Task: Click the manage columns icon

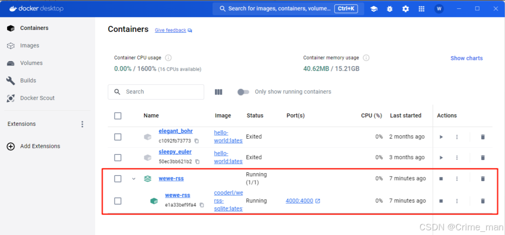Action: [219, 92]
